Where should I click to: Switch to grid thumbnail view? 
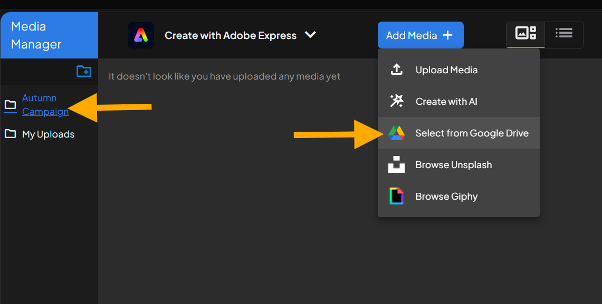[525, 33]
